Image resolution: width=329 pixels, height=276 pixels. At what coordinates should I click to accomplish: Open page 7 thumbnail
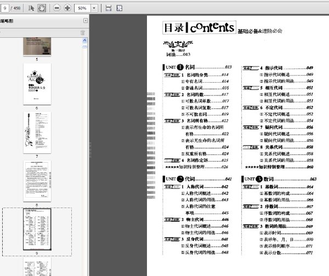click(37, 133)
